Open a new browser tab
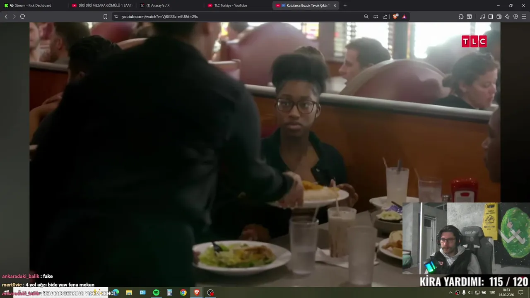530x298 pixels. click(345, 5)
